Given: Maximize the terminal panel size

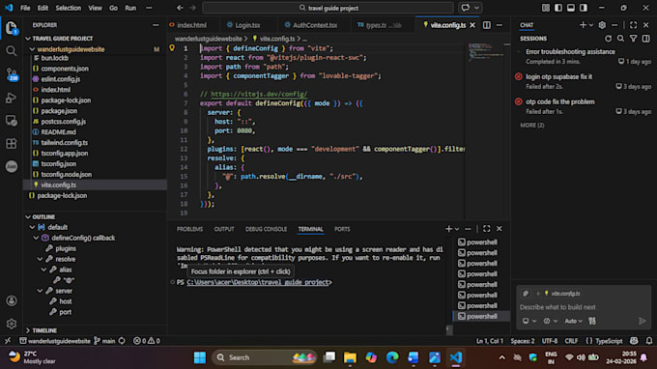Looking at the screenshot, I should pos(486,229).
